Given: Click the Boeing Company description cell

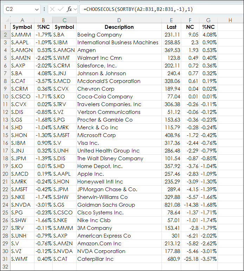Looking at the screenshot, I should [x=100, y=35].
